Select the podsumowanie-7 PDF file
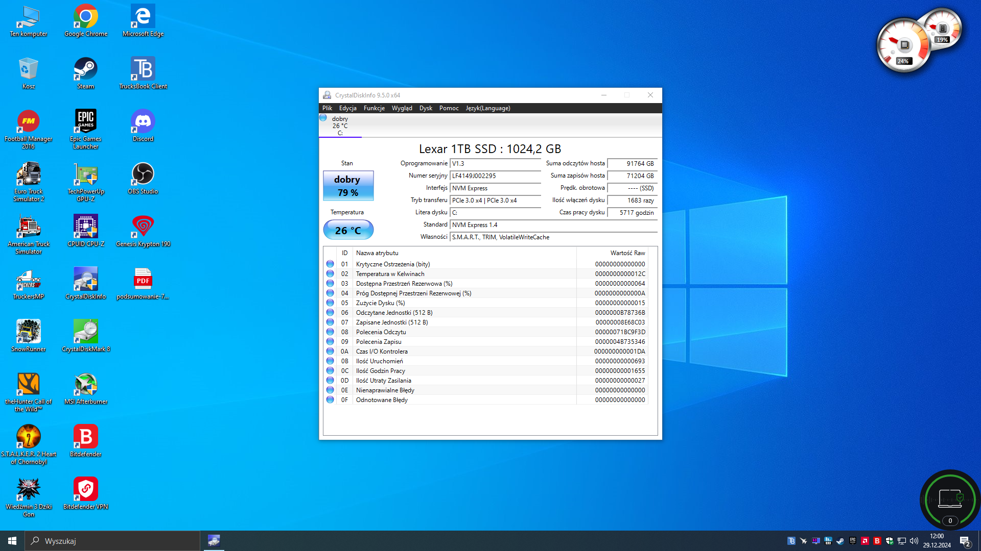 pos(143,284)
